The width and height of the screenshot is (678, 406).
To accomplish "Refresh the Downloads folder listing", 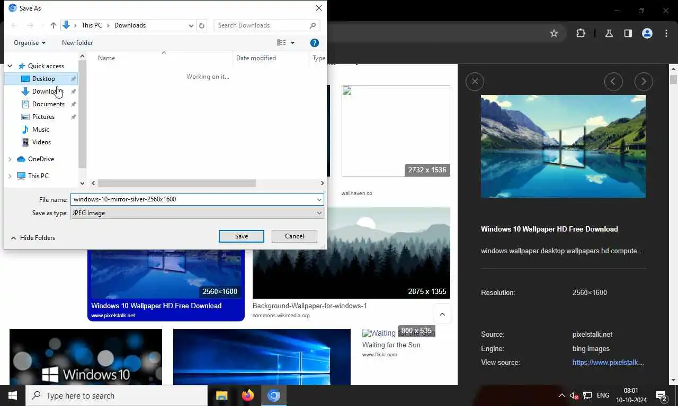I will tap(202, 25).
